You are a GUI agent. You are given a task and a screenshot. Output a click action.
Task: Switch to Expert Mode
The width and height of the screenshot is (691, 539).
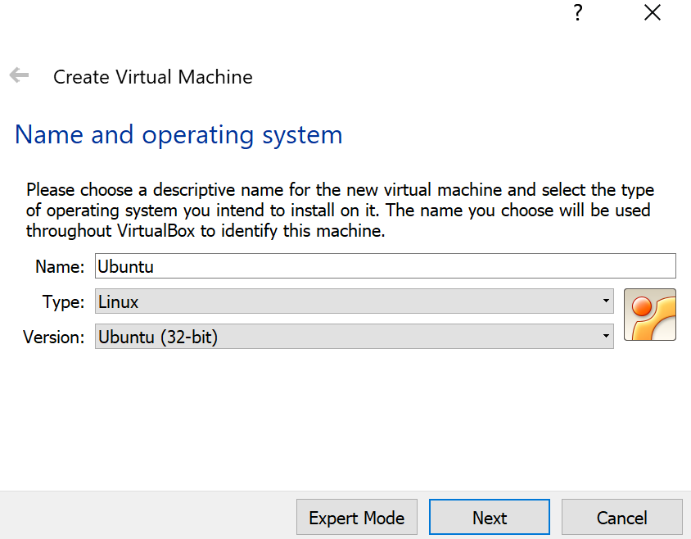coord(356,517)
